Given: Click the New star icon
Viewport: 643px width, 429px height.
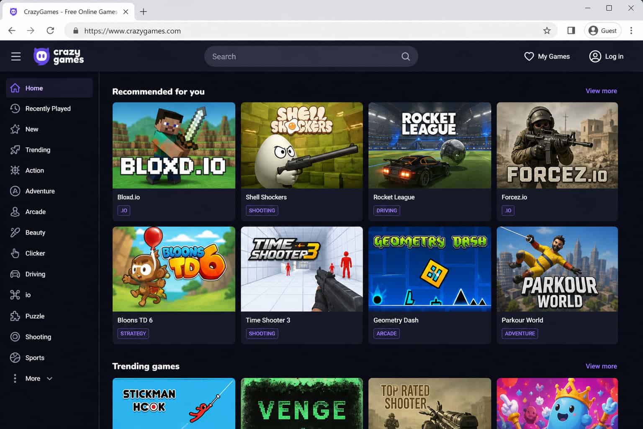Looking at the screenshot, I should click(x=15, y=129).
